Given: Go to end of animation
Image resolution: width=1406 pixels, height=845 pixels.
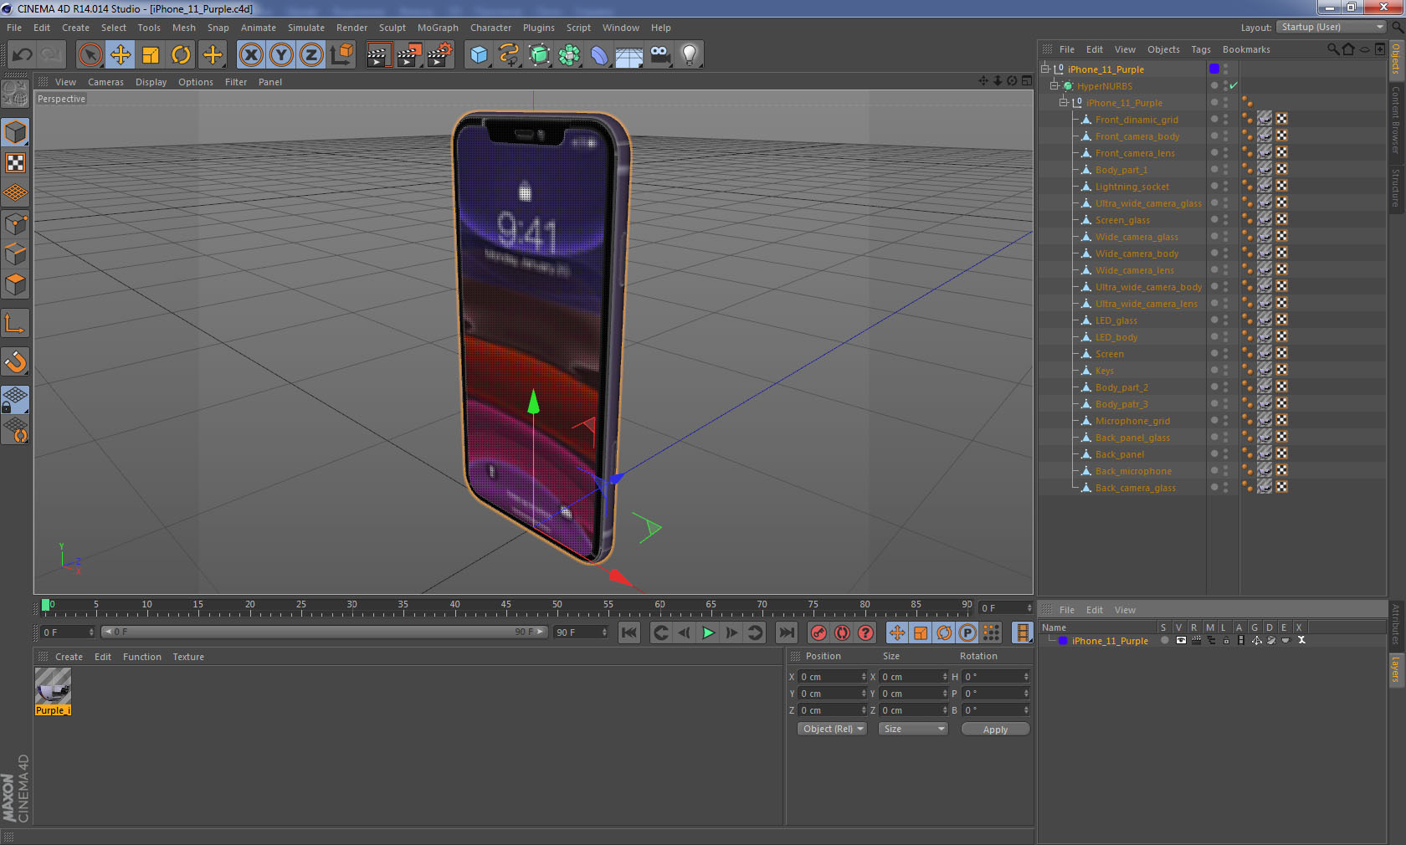Looking at the screenshot, I should [786, 632].
